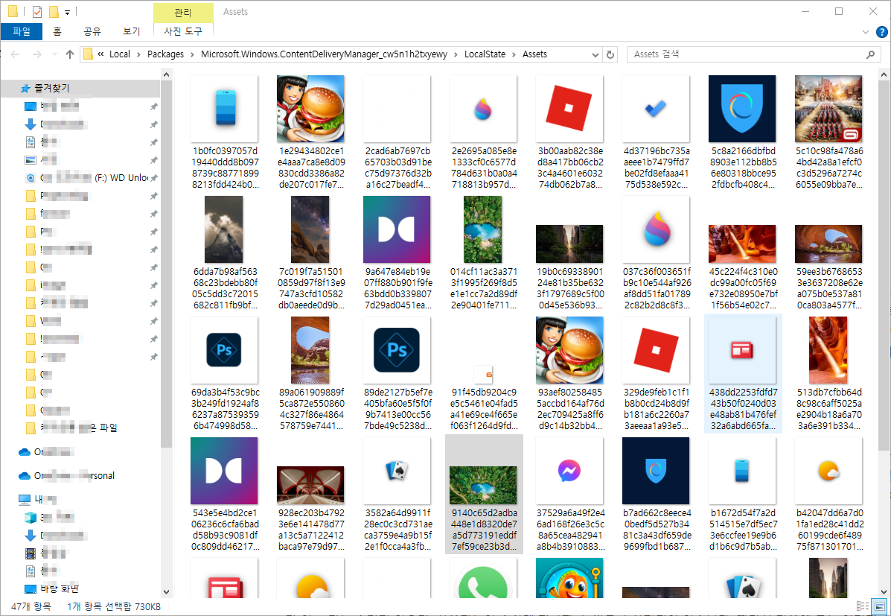Click the properties checkmark quick access icon
The image size is (891, 616).
click(37, 12)
